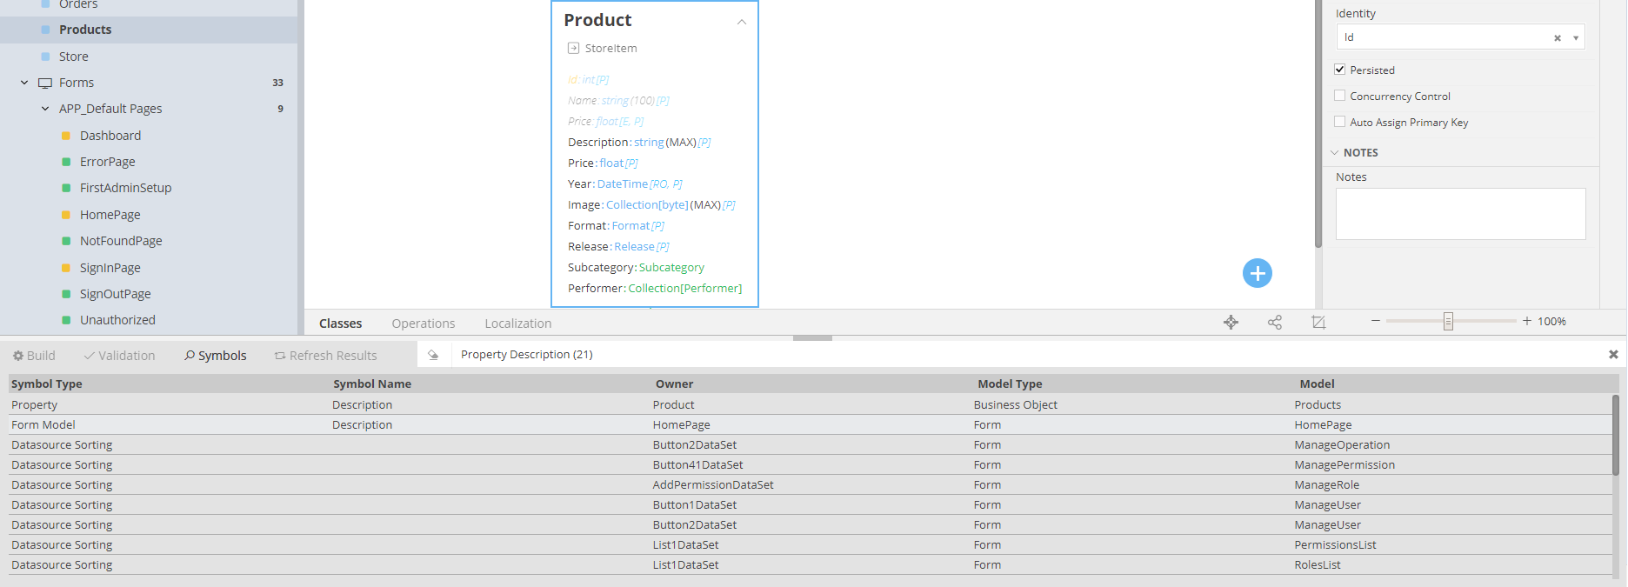Switch to the Operations tab
1628x587 pixels.
tap(423, 324)
